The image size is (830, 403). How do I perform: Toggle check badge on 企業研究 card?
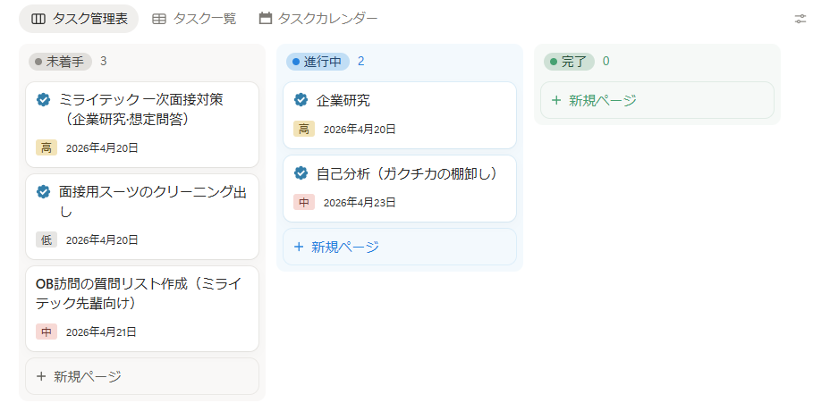point(301,100)
